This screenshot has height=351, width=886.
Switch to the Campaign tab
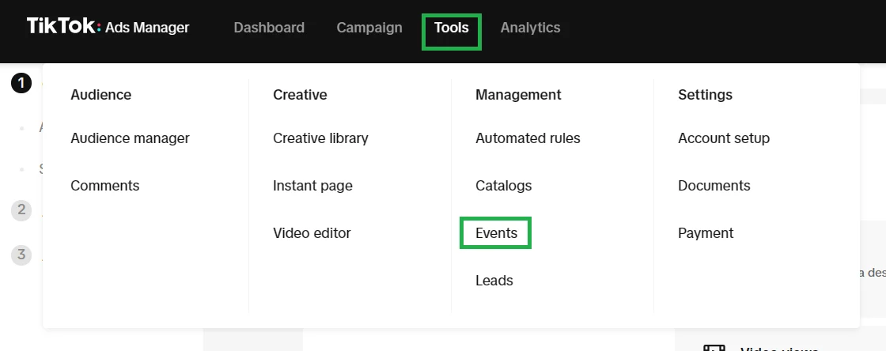tap(369, 28)
